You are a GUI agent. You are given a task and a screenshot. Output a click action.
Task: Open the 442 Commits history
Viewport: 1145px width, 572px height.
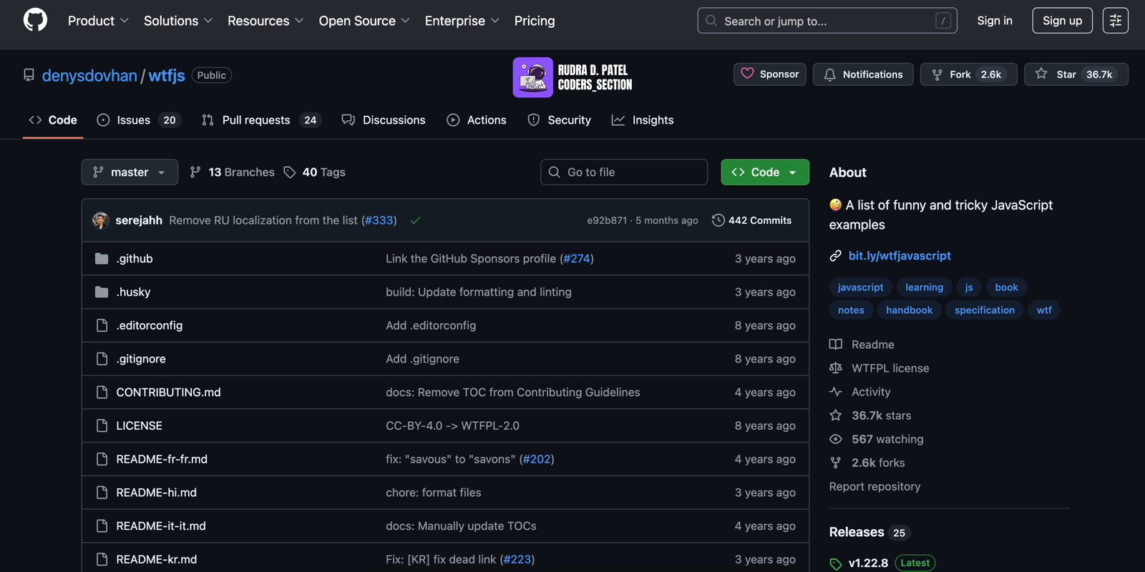coord(751,220)
